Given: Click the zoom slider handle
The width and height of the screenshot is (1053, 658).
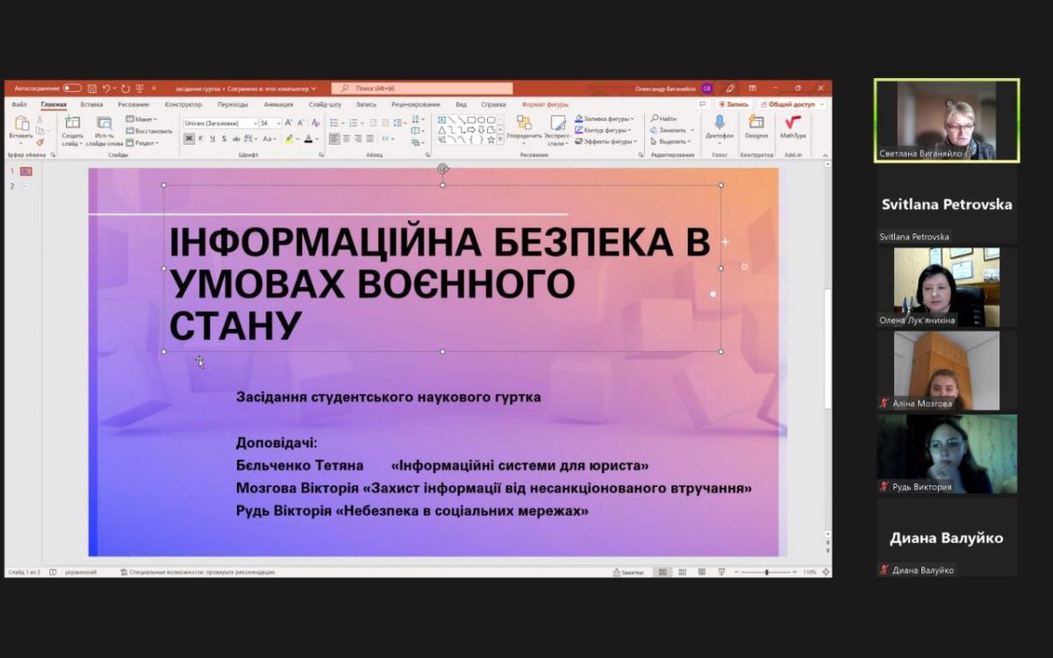Looking at the screenshot, I should click(x=767, y=572).
